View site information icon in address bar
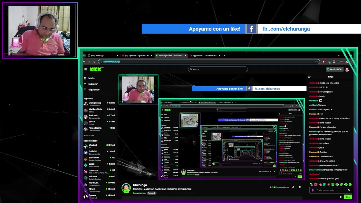The width and height of the screenshot is (361, 203). coord(101,61)
